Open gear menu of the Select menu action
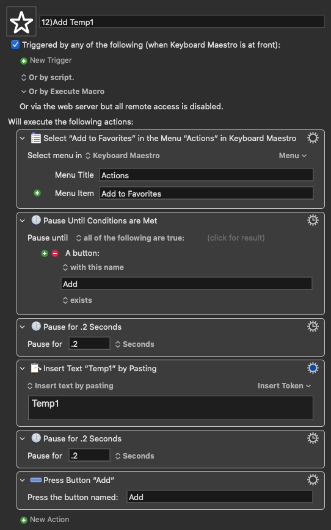331x530 pixels. (313, 138)
